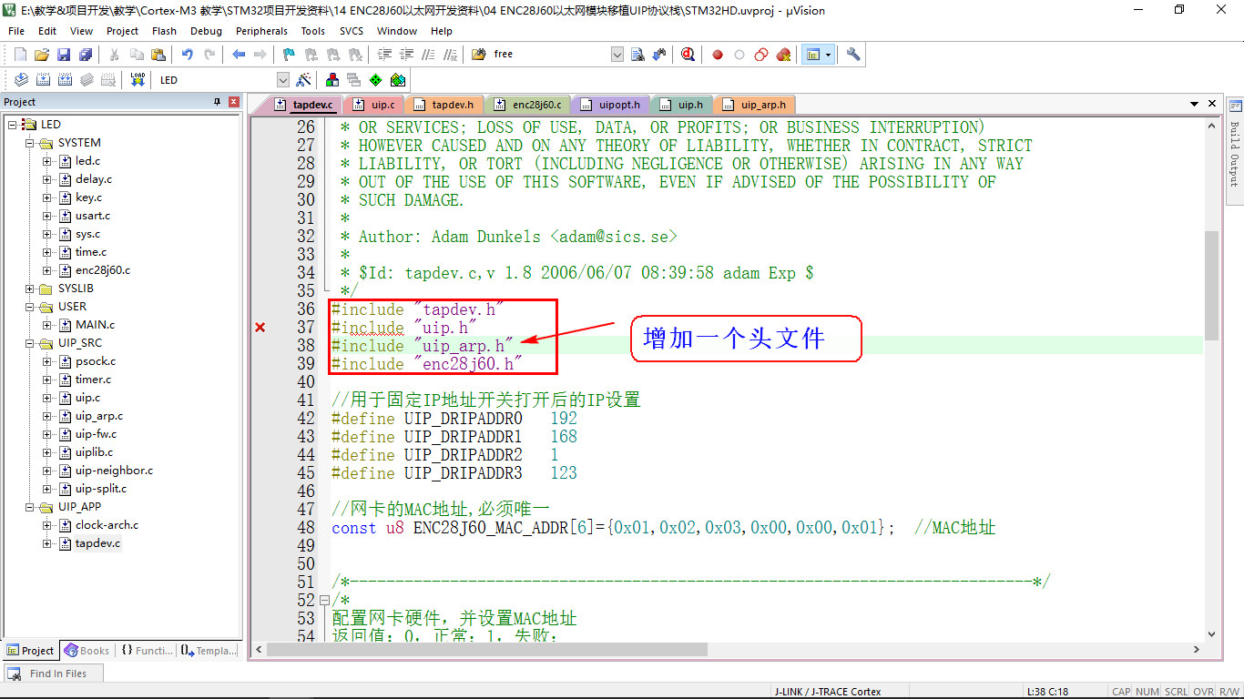Expand the SYSLIB folder node
The image size is (1244, 699).
(x=30, y=289)
